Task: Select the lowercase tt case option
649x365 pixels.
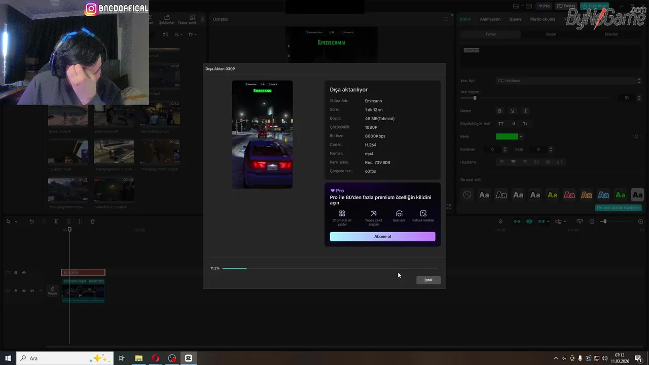Action: point(513,124)
